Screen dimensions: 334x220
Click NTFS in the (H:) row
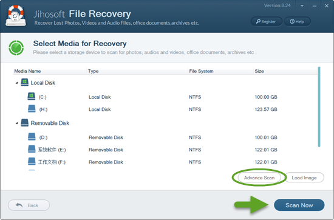(x=195, y=110)
